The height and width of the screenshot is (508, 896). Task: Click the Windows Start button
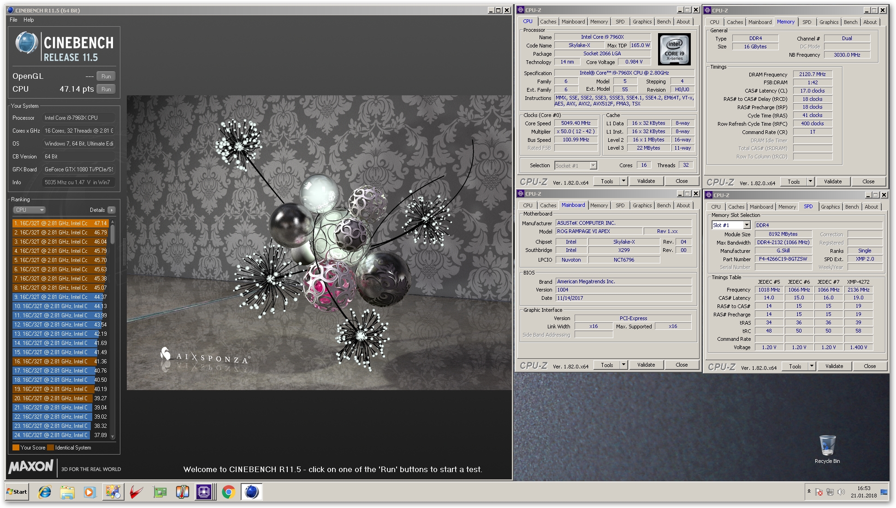point(17,492)
